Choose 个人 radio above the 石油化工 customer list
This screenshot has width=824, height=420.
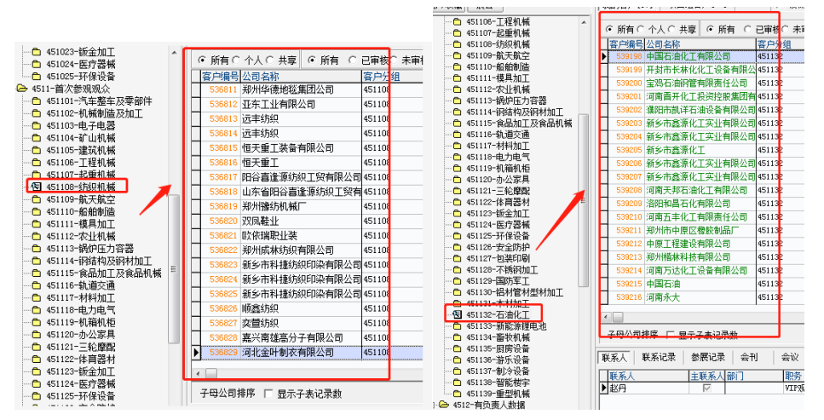pyautogui.click(x=641, y=30)
